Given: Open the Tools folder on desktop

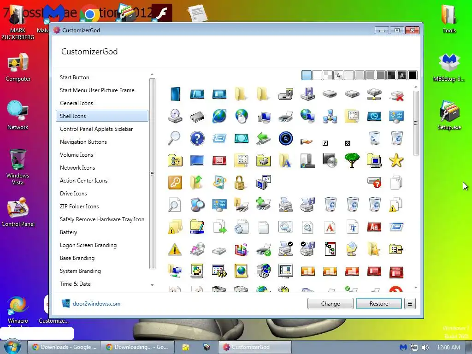Looking at the screenshot, I should tap(449, 18).
